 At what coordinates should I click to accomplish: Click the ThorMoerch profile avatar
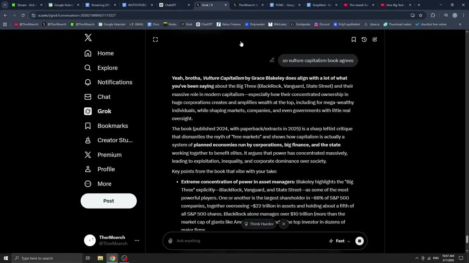coord(90,240)
